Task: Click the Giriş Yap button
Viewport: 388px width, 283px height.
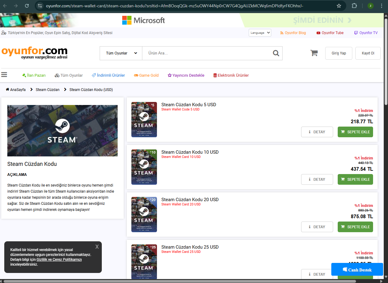Action: tap(339, 53)
